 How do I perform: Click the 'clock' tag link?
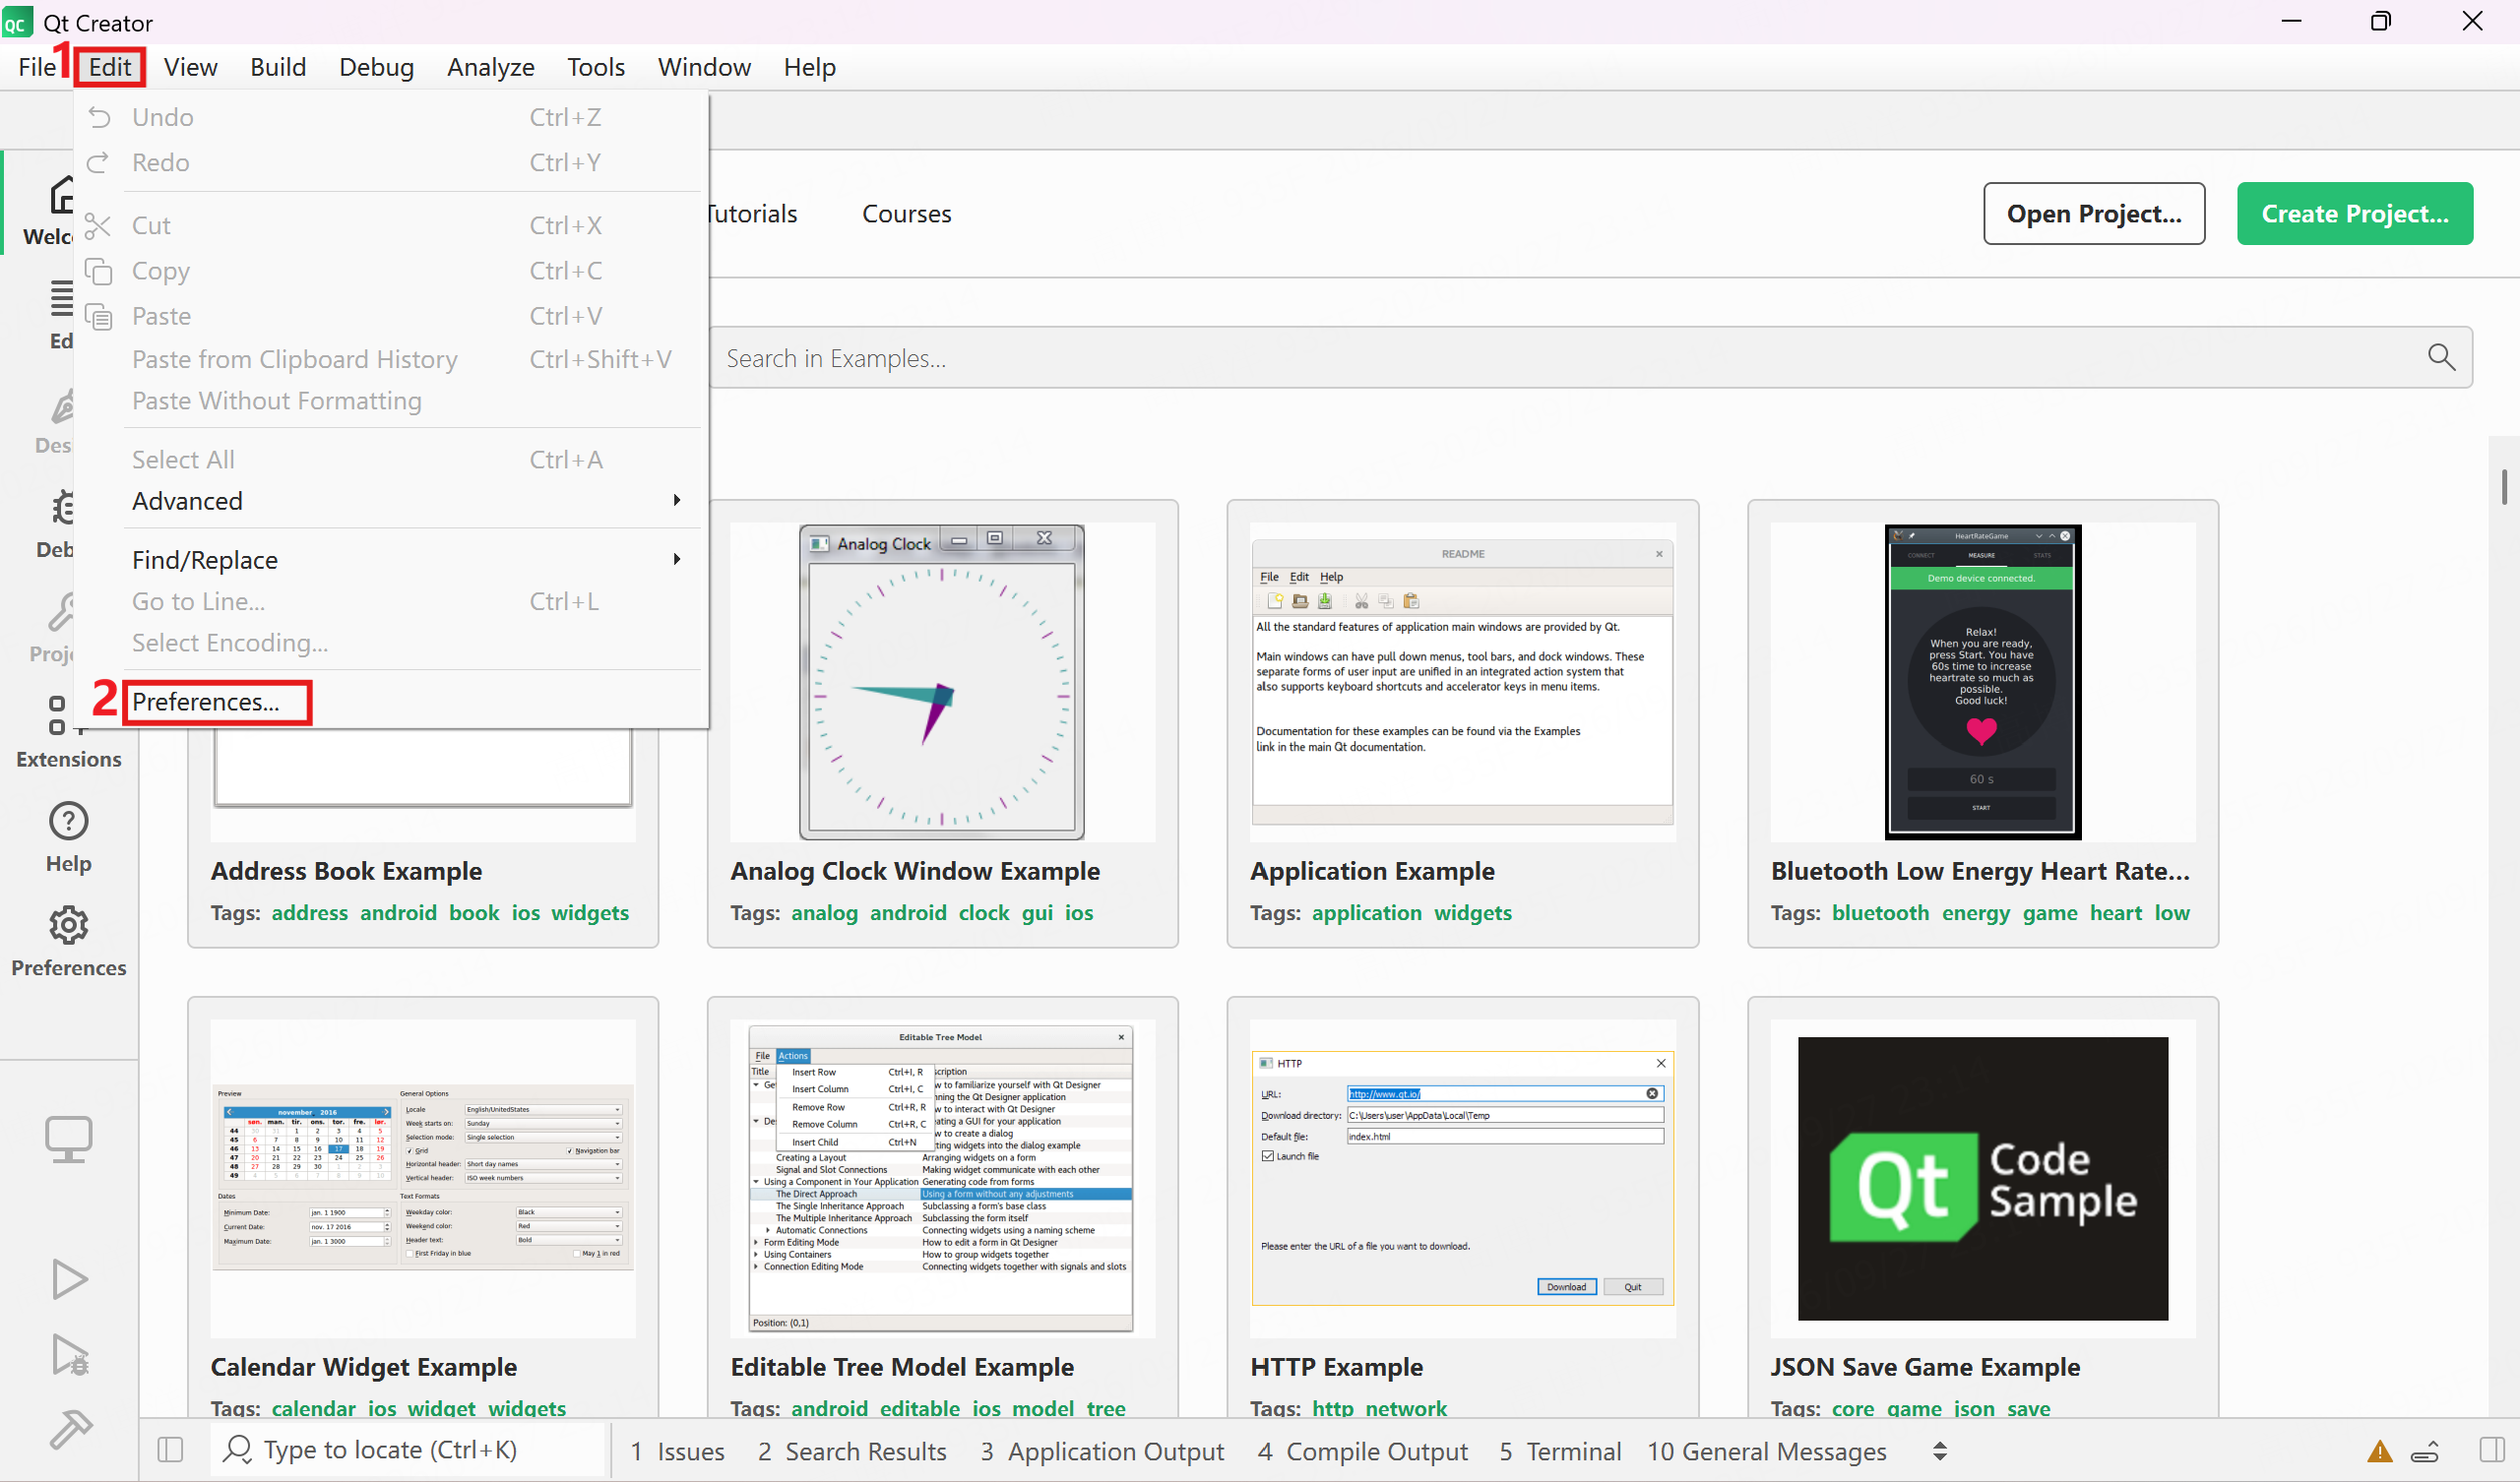984,912
